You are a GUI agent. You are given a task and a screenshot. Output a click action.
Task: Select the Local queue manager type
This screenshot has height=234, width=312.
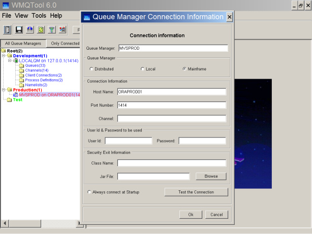pos(142,69)
